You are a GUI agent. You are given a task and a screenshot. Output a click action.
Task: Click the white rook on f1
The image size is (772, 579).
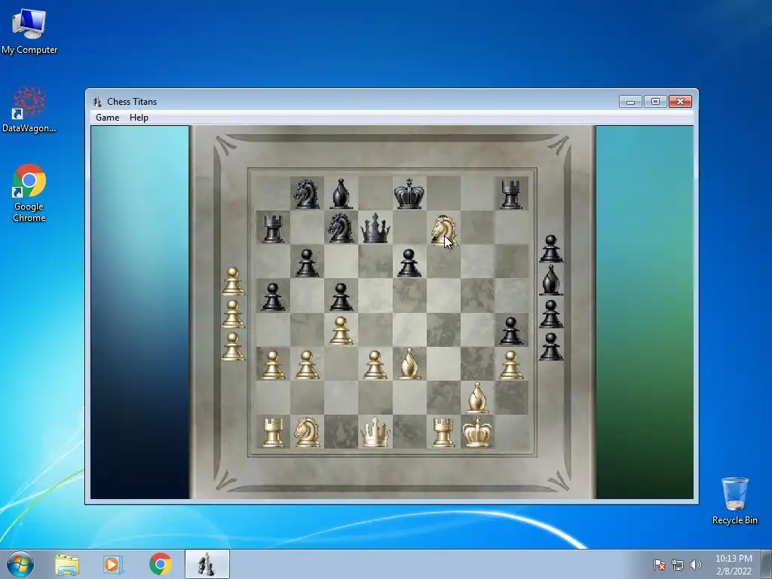[x=443, y=432]
